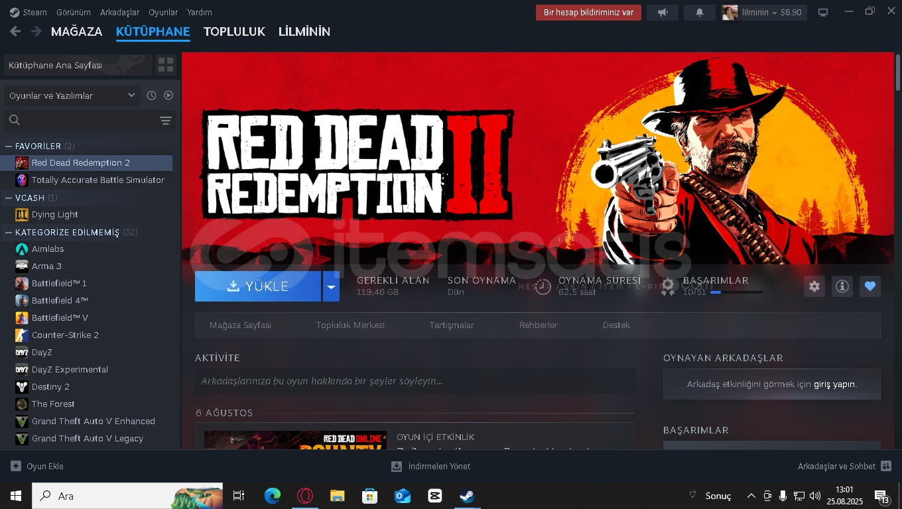Screen dimensions: 902x509
Task: Click the Arma 3 game icon
Action: [x=22, y=266]
